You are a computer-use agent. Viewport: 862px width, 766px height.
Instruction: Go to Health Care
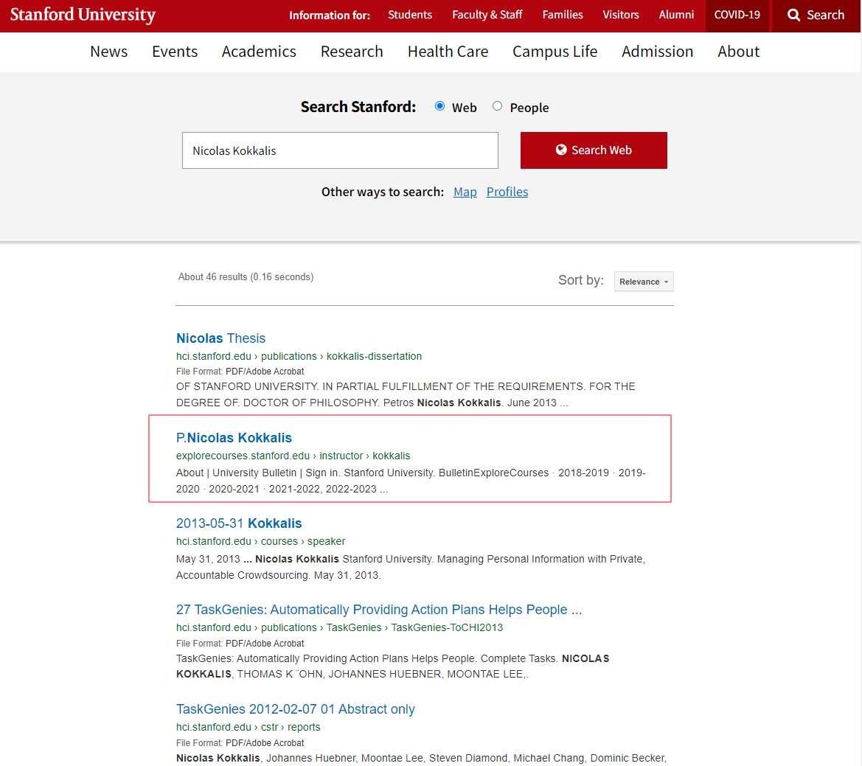[448, 52]
